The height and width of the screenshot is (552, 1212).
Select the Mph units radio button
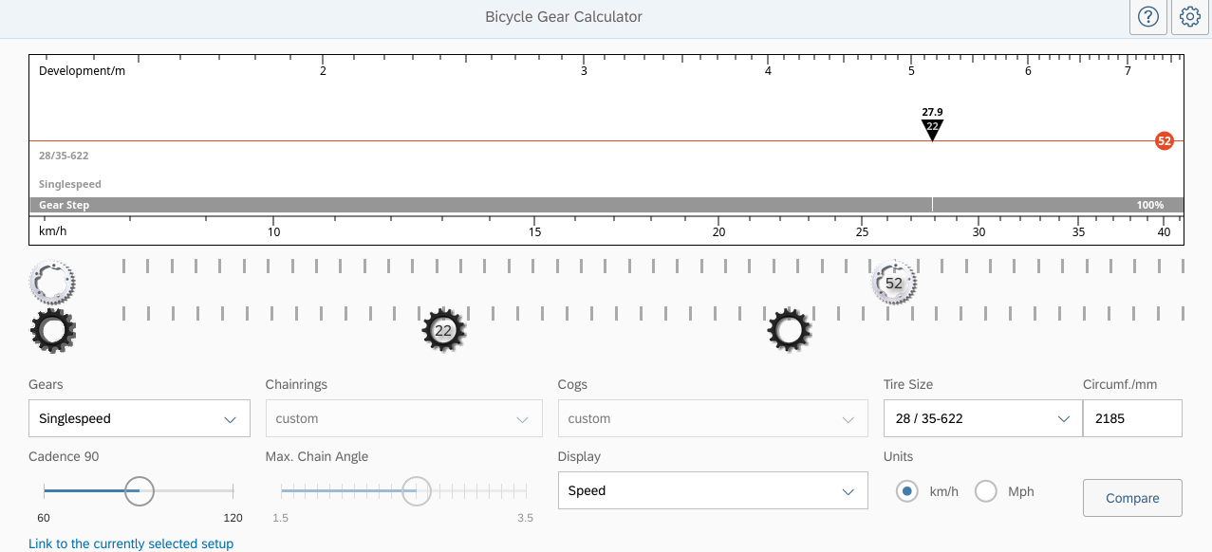coord(986,491)
